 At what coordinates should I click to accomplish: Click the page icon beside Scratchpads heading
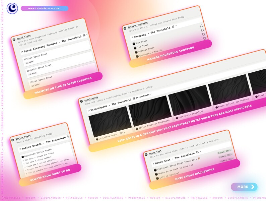81,101
